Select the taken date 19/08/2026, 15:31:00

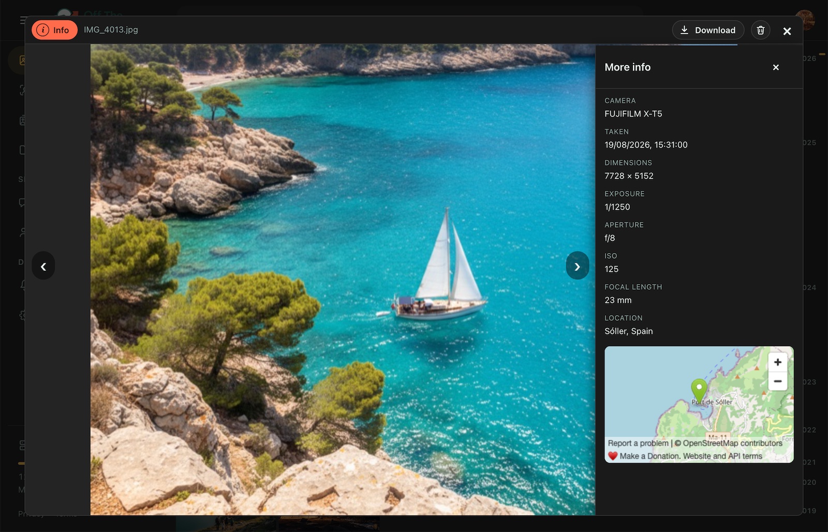(646, 145)
